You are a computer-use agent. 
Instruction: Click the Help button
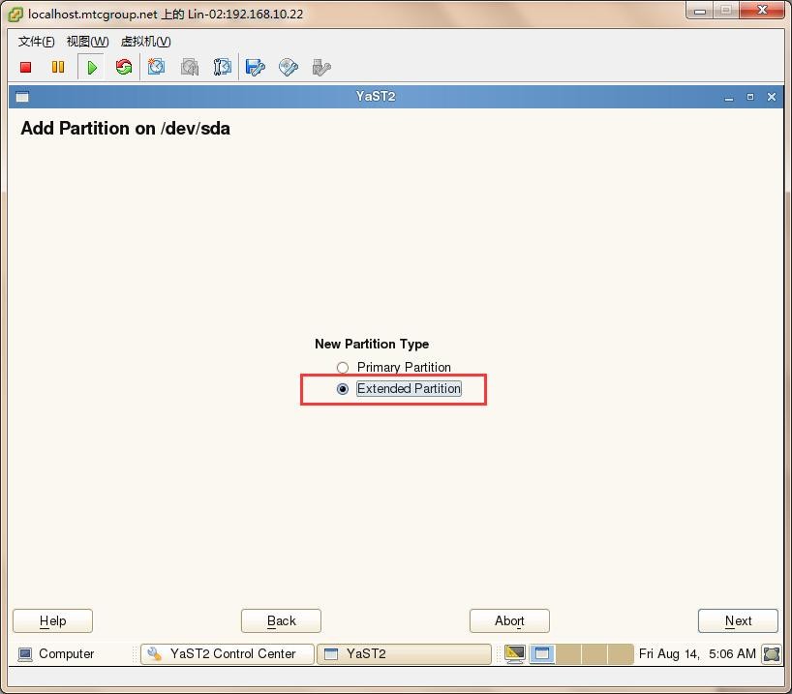(x=52, y=620)
